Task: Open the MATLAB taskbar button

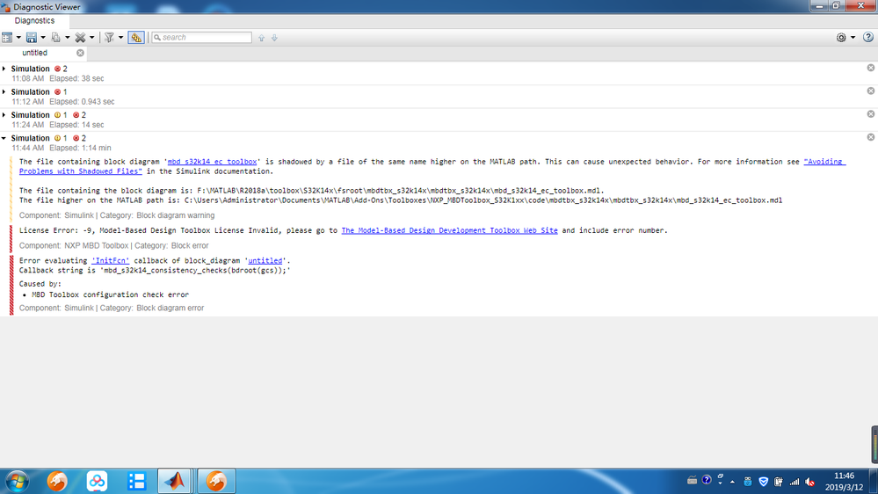Action: pyautogui.click(x=175, y=481)
